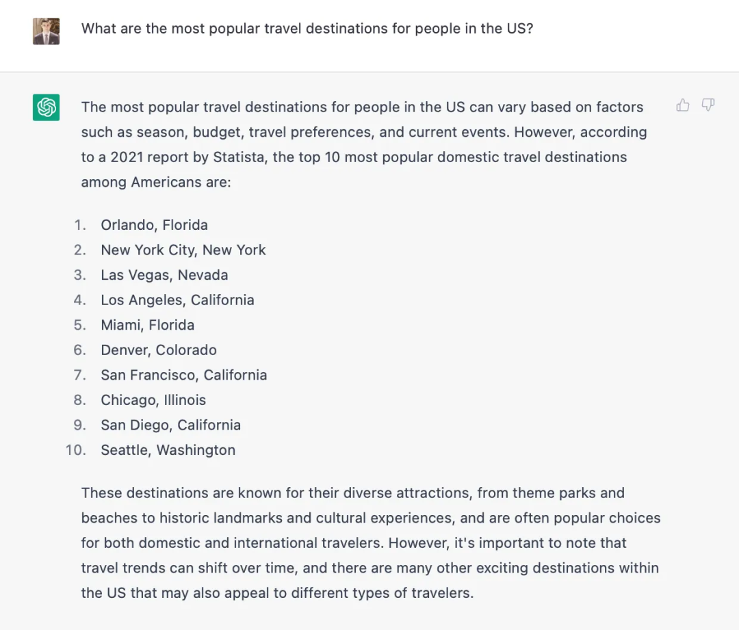This screenshot has height=630, width=739.
Task: Select Los Angeles, California in the list
Action: click(x=177, y=300)
